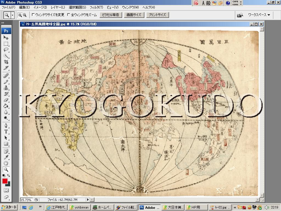Open the ウィンドウ(W) menu
Image resolution: width=281 pixels, height=211 pixels.
(130, 7)
